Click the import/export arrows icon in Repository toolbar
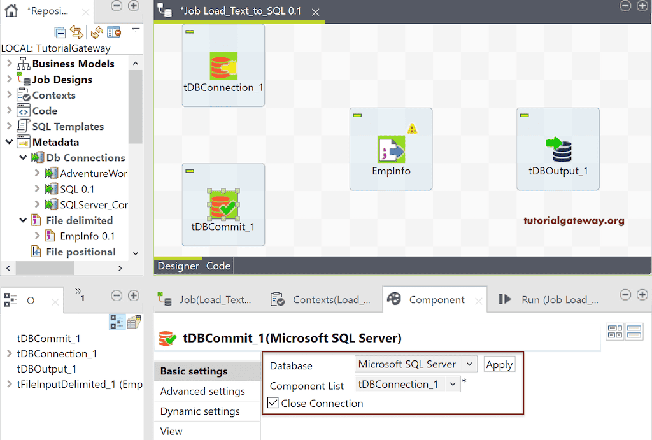652x440 pixels. 76,32
